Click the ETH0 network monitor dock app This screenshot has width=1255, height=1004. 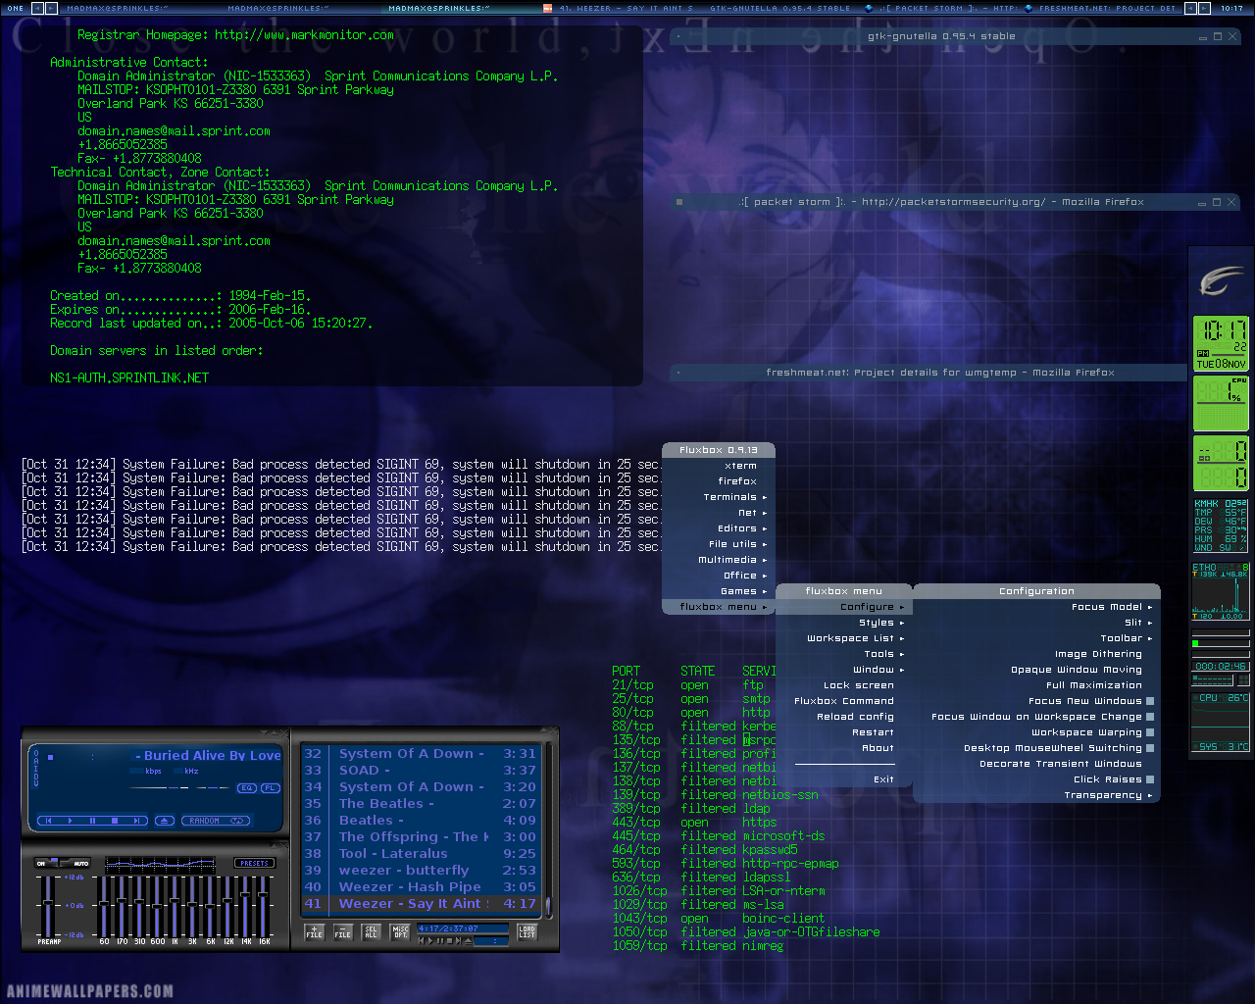point(1221,592)
